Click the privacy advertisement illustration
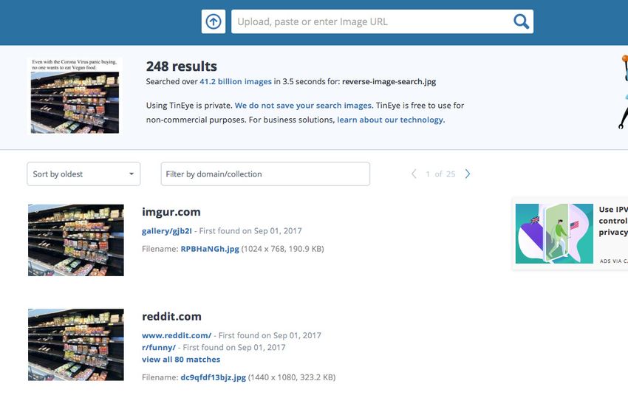Viewport: 628px width, 398px height. [554, 234]
